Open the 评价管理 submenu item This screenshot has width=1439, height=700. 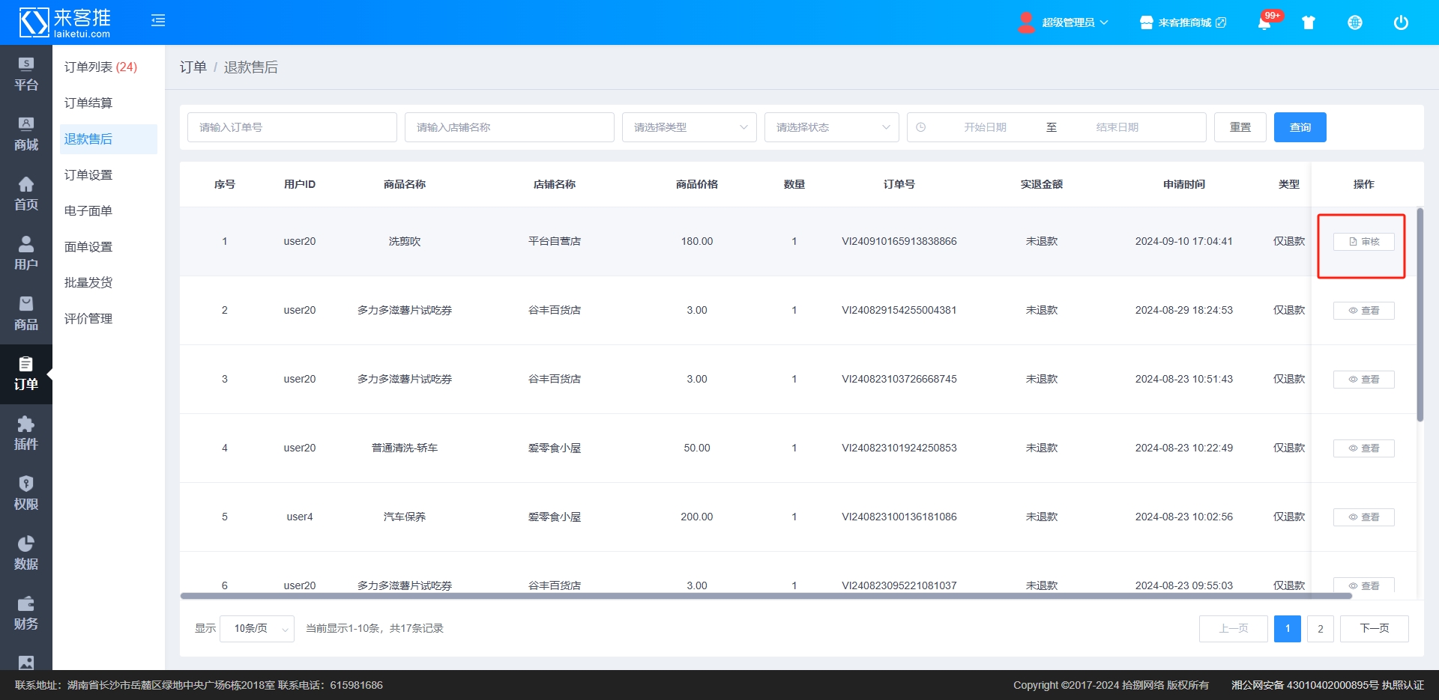click(88, 319)
